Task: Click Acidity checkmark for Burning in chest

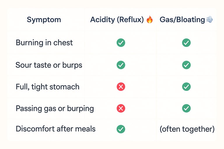Action: tap(121, 43)
